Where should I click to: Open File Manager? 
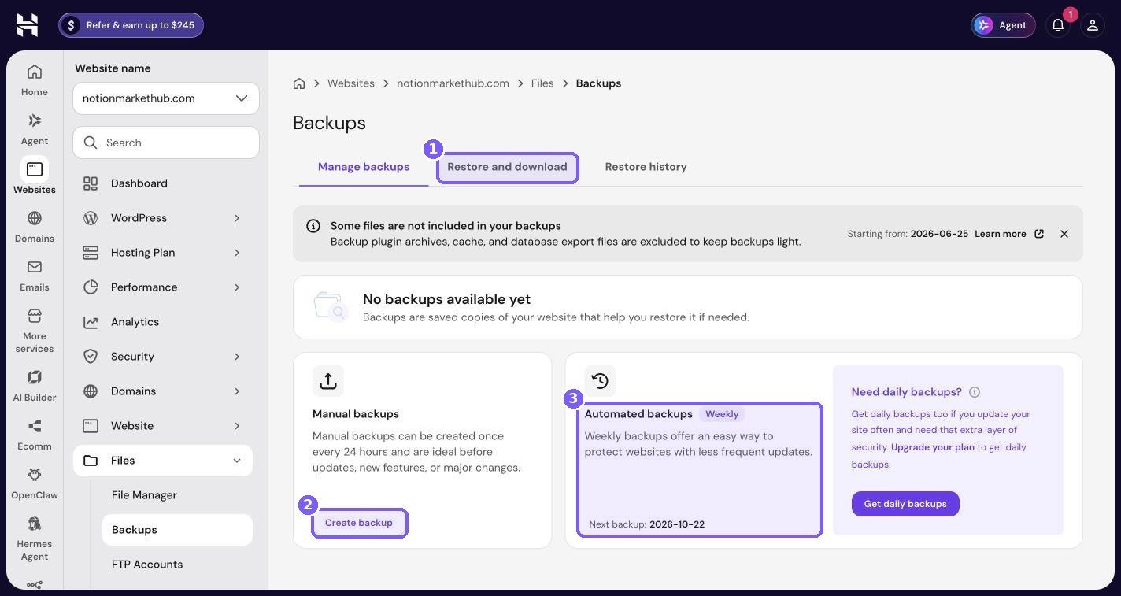[177, 495]
